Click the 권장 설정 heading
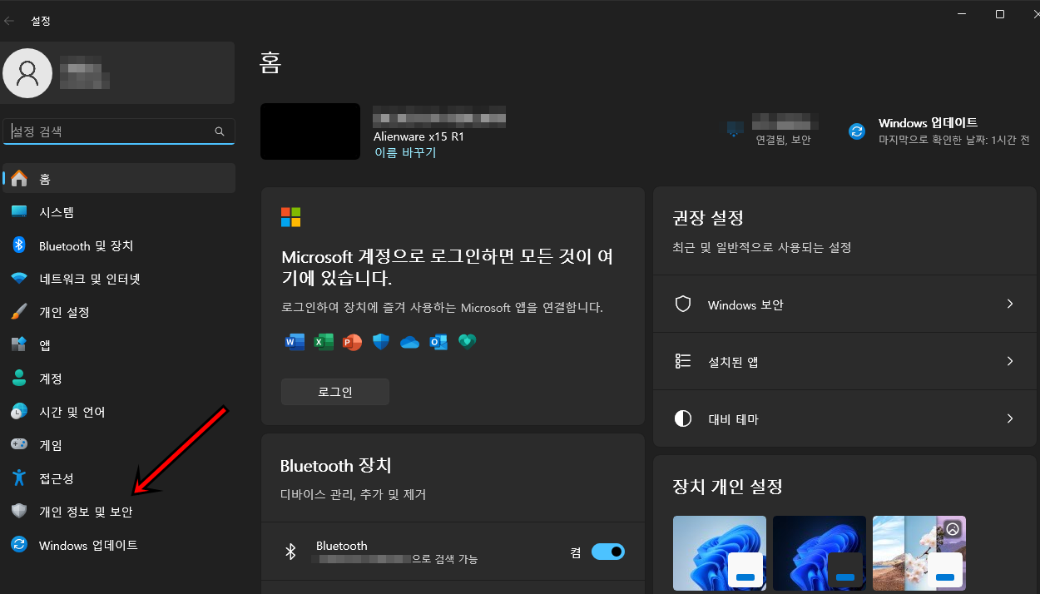Viewport: 1040px width, 594px height. coord(708,218)
